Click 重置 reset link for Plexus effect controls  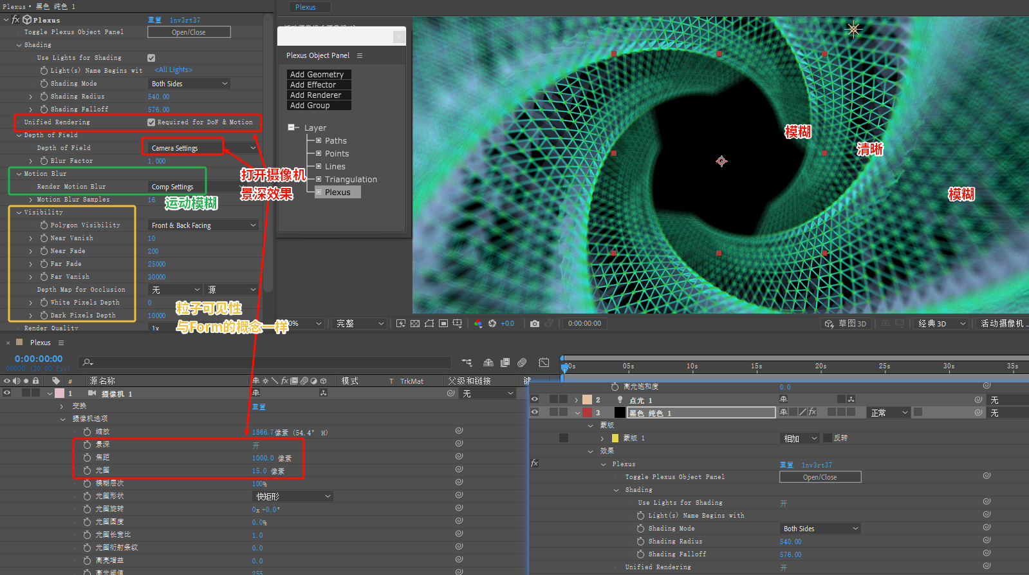154,20
